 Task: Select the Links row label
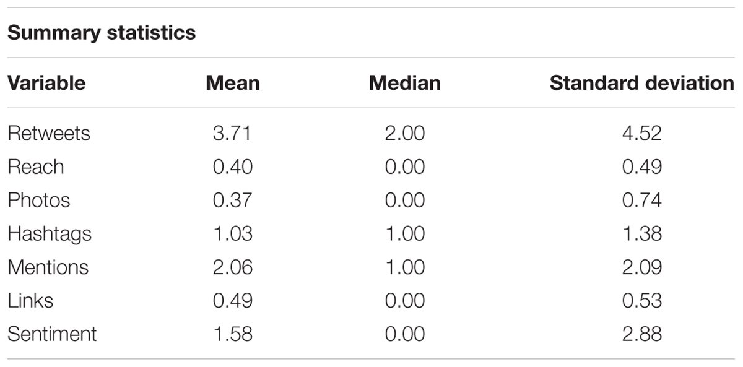click(x=30, y=300)
